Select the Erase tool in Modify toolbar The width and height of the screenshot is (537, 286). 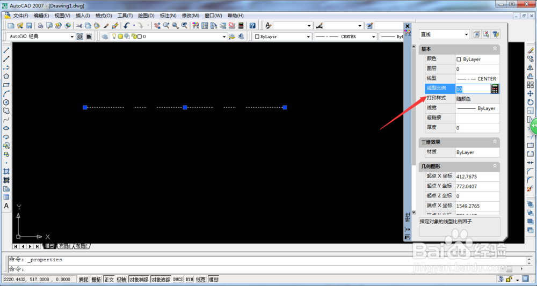[x=530, y=50]
